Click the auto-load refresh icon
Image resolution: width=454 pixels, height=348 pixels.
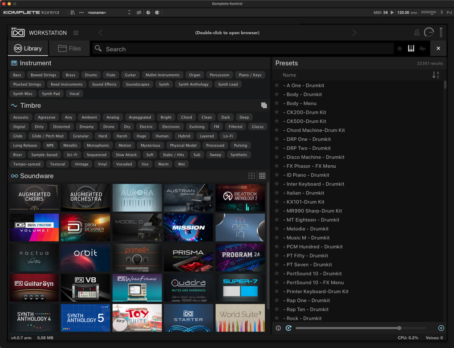[x=288, y=328]
